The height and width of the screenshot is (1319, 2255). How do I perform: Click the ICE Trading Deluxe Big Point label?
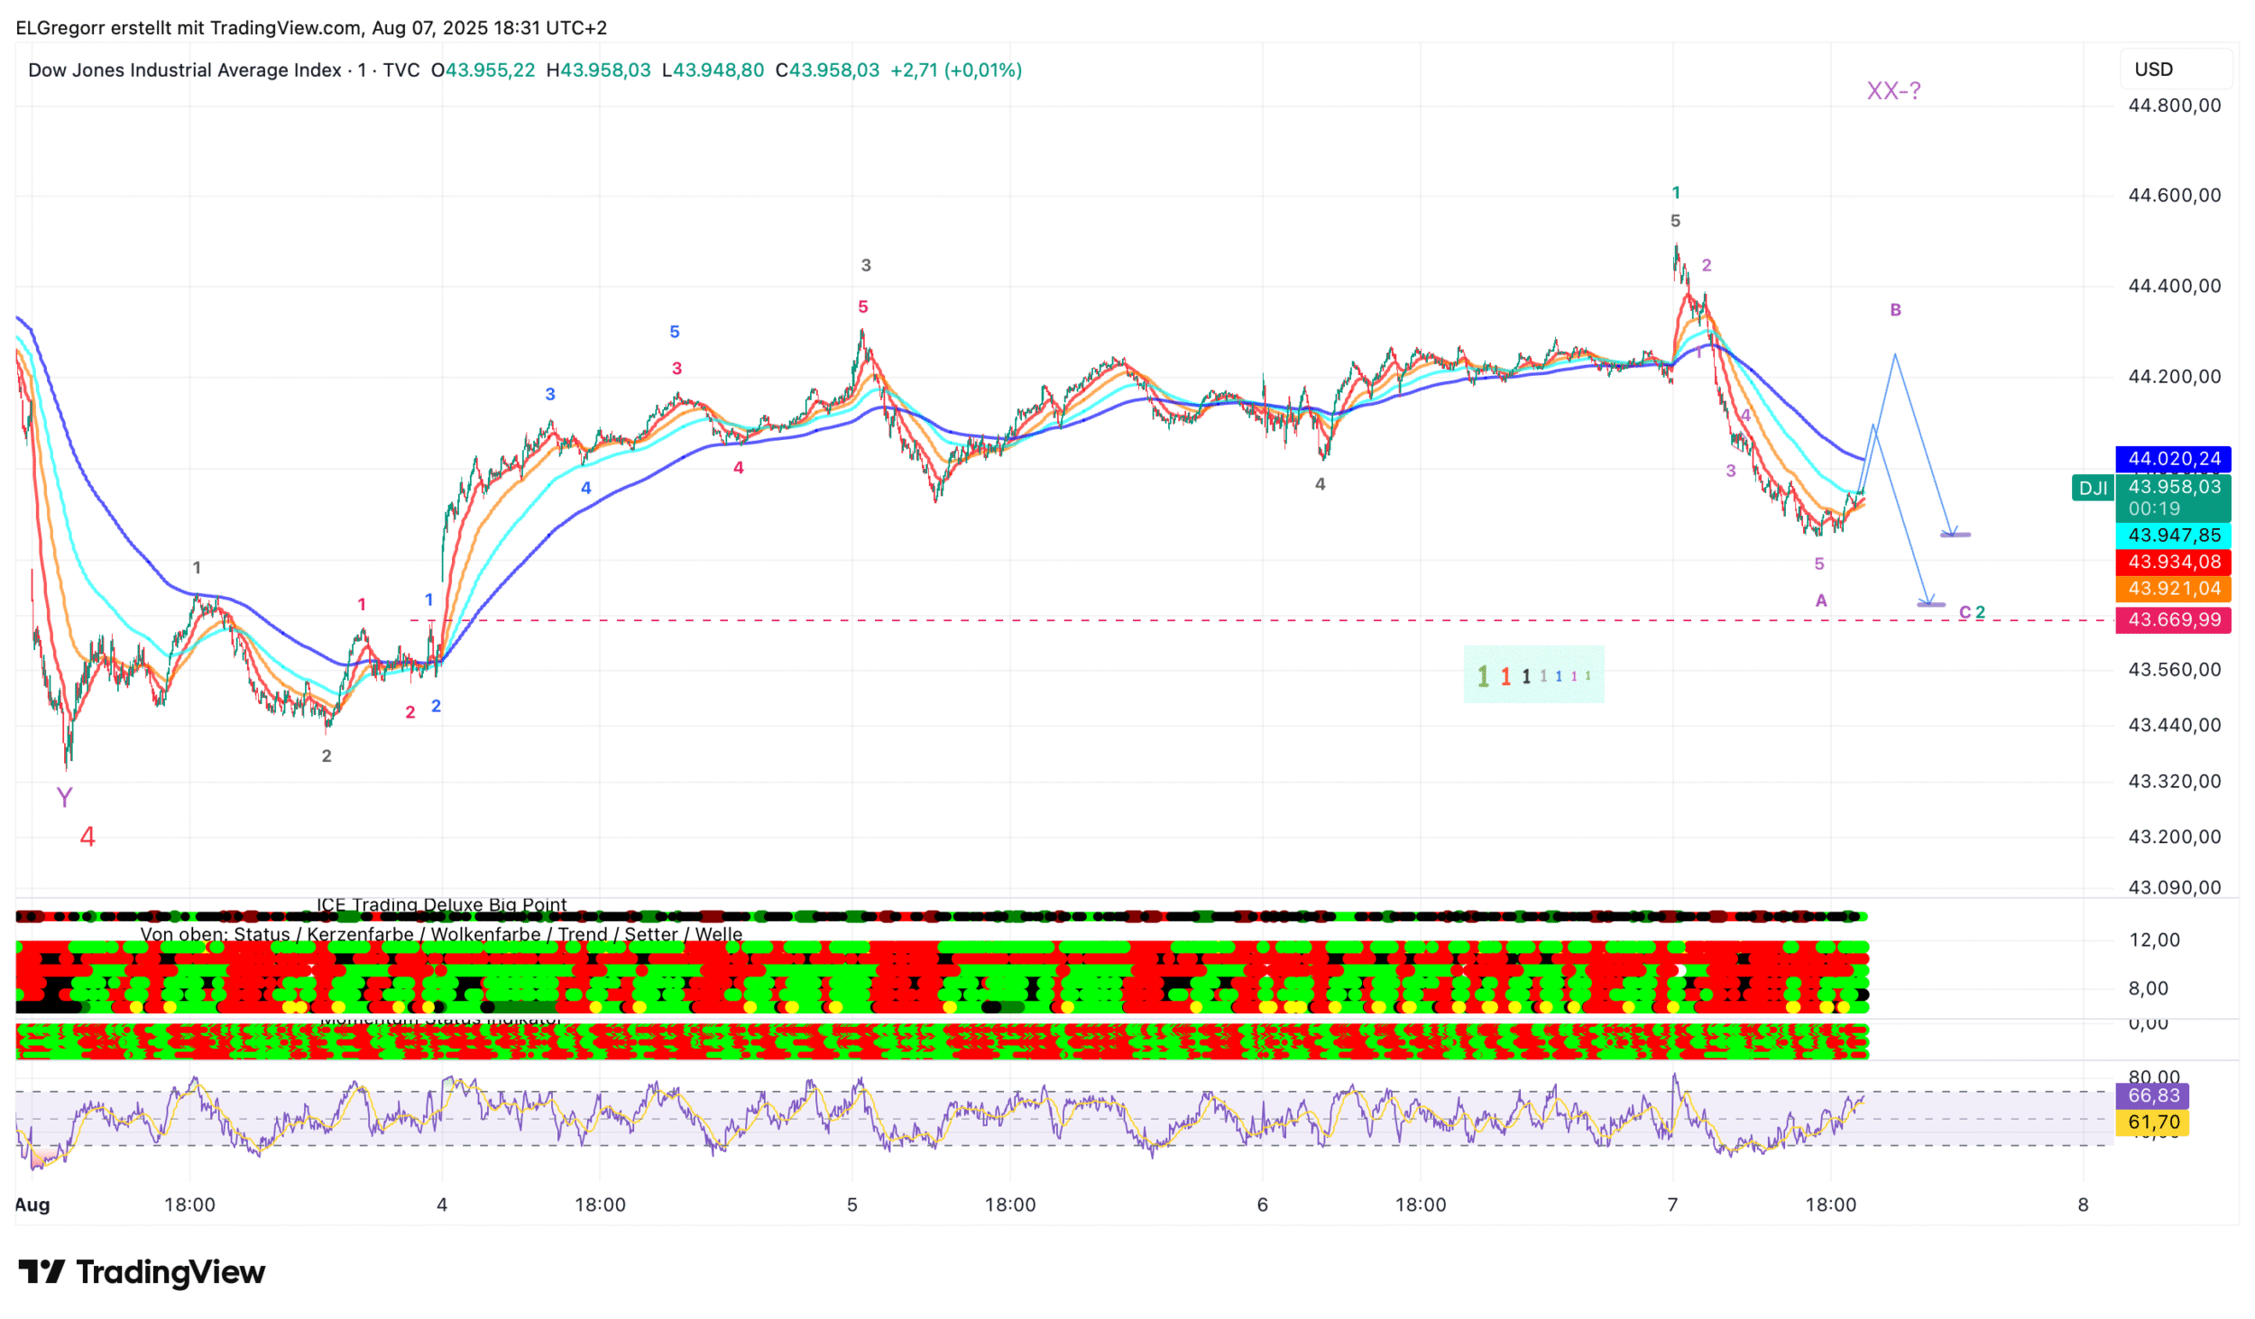(441, 904)
